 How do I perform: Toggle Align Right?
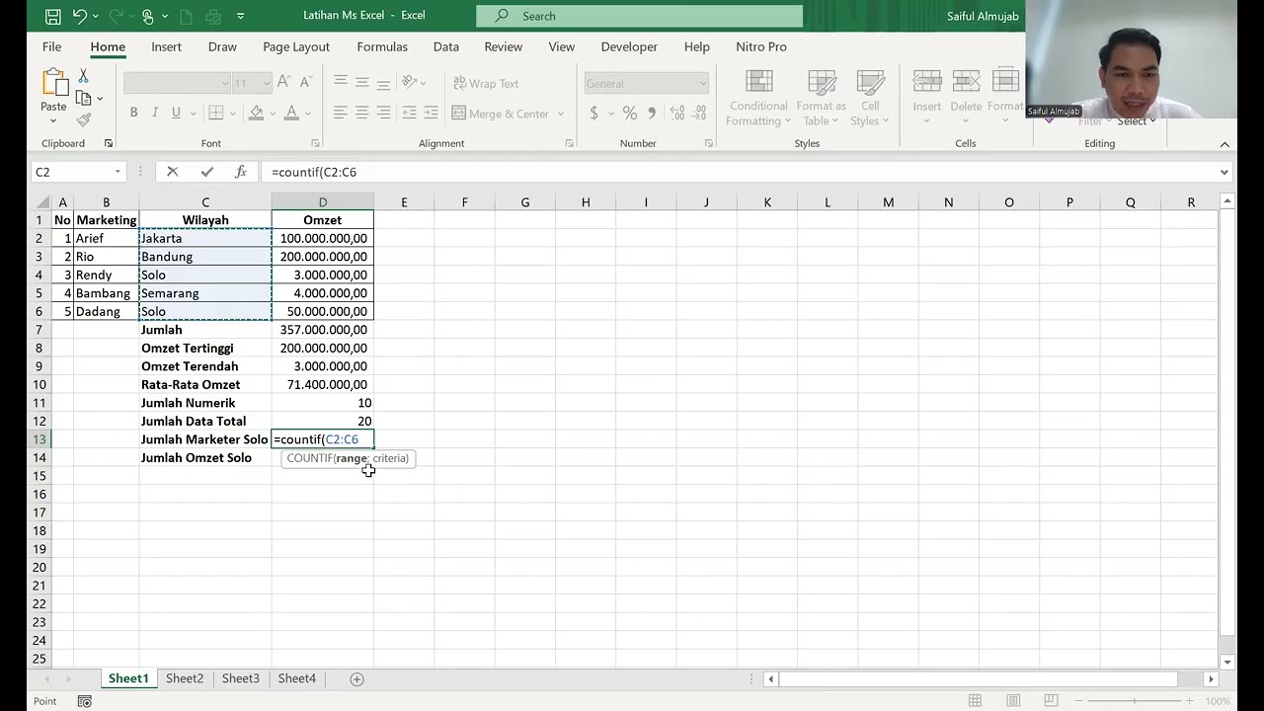pyautogui.click(x=383, y=113)
